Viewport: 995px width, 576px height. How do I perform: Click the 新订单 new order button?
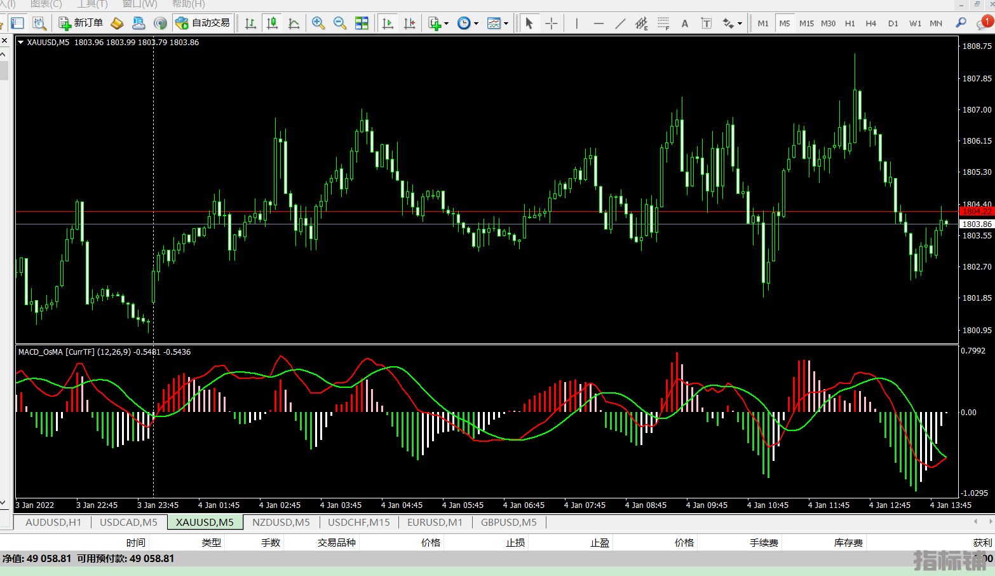pyautogui.click(x=81, y=24)
